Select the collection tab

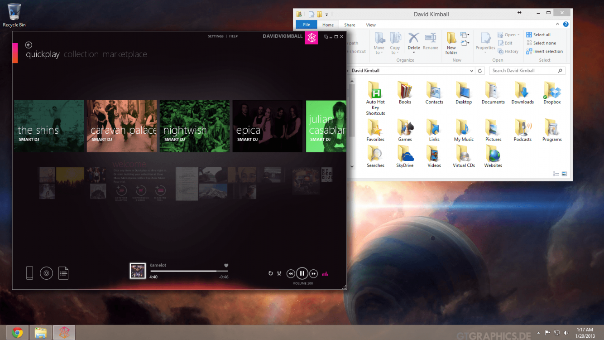click(x=81, y=54)
